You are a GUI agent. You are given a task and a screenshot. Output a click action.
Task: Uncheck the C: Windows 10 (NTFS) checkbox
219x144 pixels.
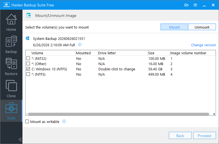tap(28, 69)
